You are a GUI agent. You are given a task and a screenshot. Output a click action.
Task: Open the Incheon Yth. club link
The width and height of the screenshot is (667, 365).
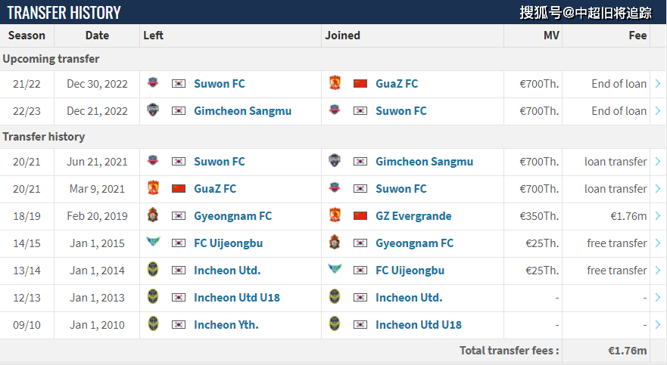226,325
